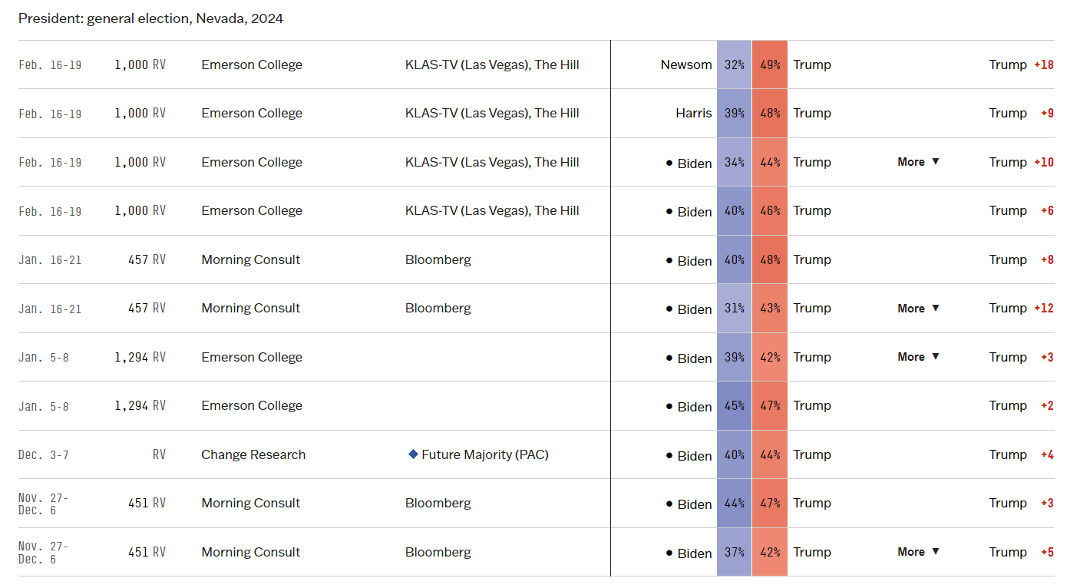Click Bloomberg in the Trump +8 row
This screenshot has width=1080, height=588.
tap(438, 259)
